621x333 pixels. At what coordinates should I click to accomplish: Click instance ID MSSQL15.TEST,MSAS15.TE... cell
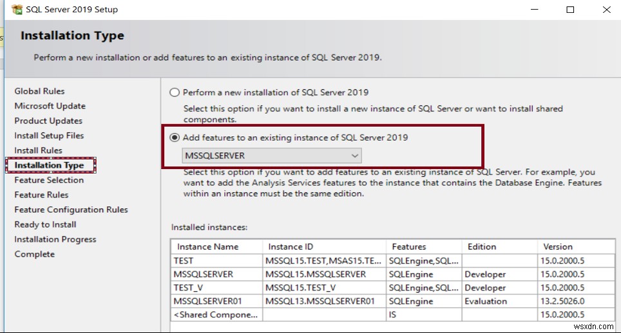(325, 261)
